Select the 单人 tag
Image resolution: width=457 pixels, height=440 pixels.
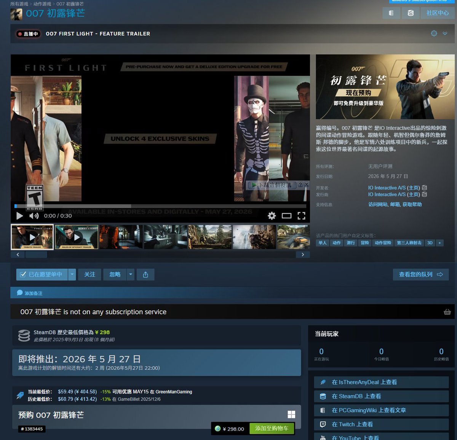323,243
